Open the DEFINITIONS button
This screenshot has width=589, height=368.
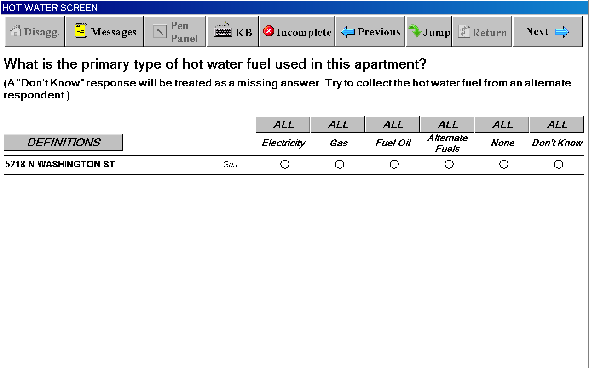click(63, 143)
